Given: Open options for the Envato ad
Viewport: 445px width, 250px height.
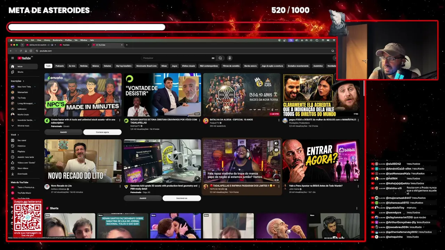Looking at the screenshot, I should [120, 120].
